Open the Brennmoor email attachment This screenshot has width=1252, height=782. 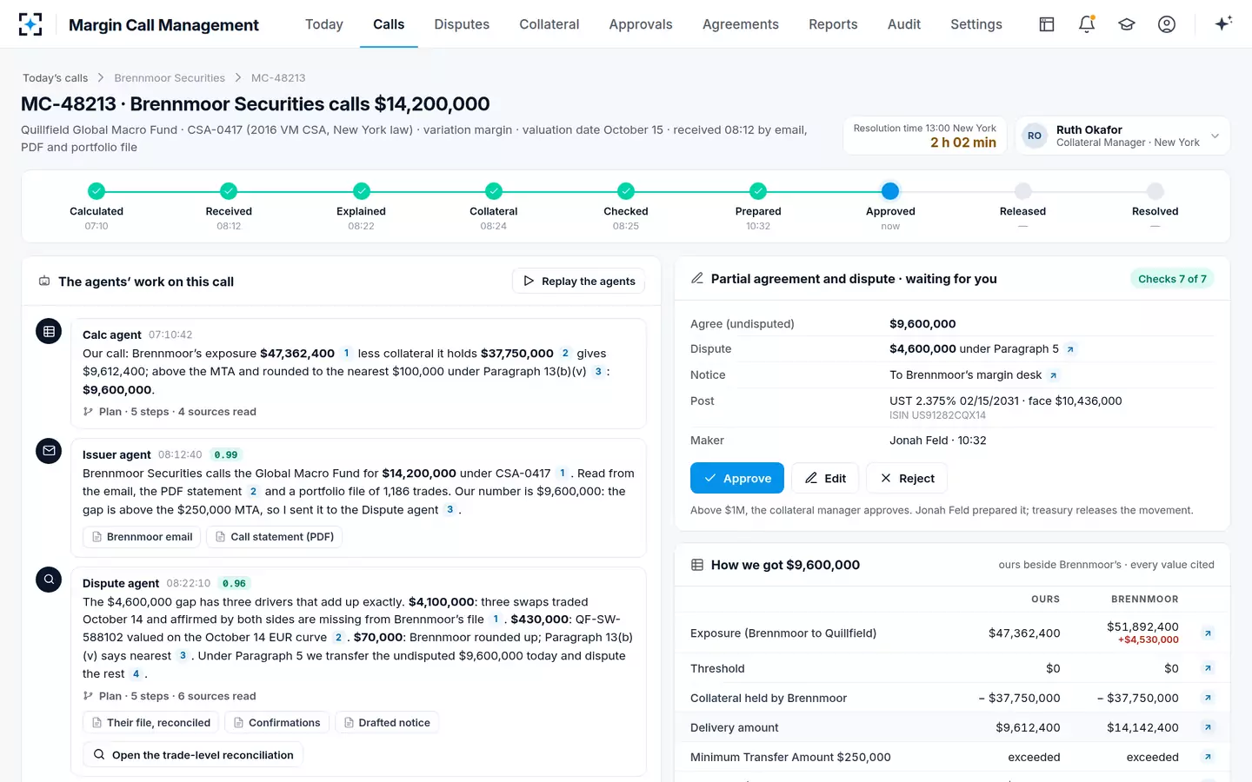pyautogui.click(x=142, y=537)
